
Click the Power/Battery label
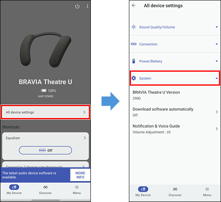(151, 61)
